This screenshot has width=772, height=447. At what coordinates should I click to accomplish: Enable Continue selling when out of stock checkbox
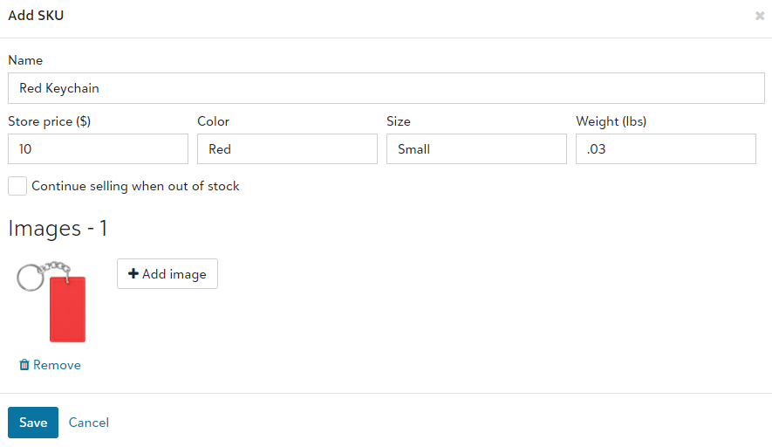point(17,186)
